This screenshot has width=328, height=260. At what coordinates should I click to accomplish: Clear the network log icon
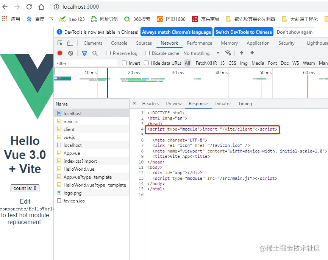tap(71, 53)
